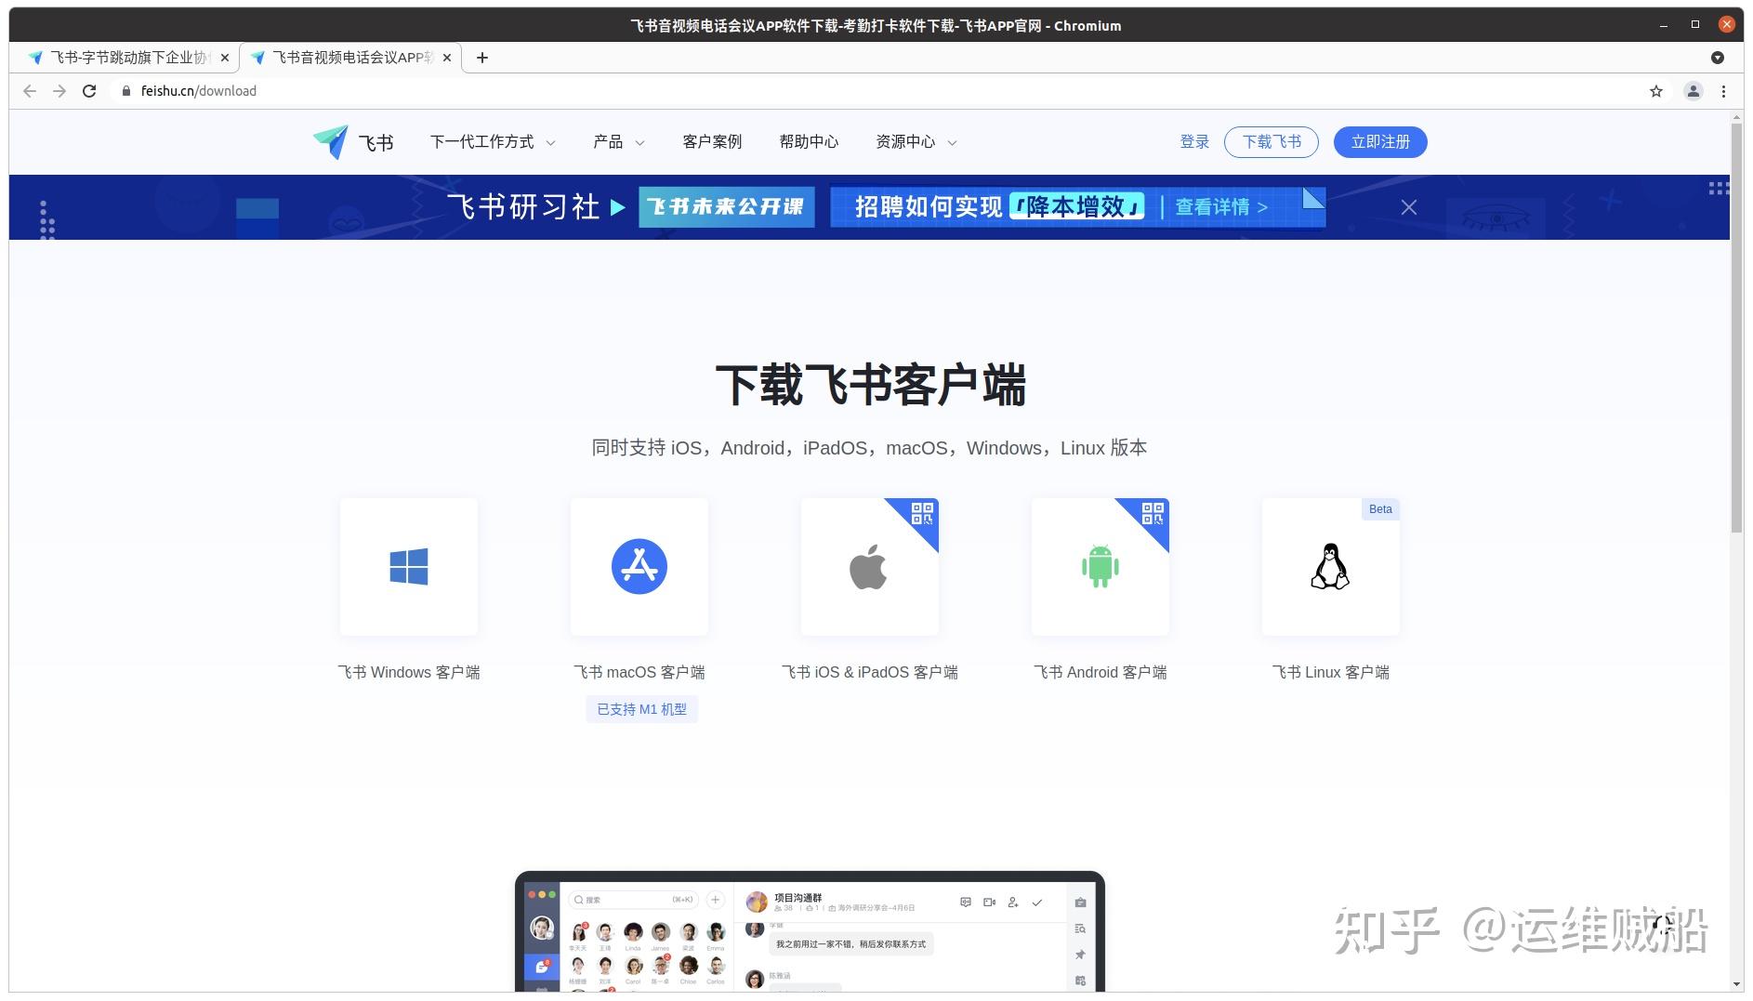1753x1001 pixels.
Task: Click the app preview screenshot thumbnail
Action: coord(810,931)
